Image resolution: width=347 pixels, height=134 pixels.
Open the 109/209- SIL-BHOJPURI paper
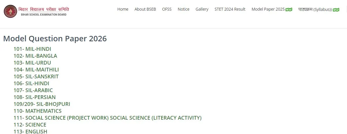[x=42, y=104]
